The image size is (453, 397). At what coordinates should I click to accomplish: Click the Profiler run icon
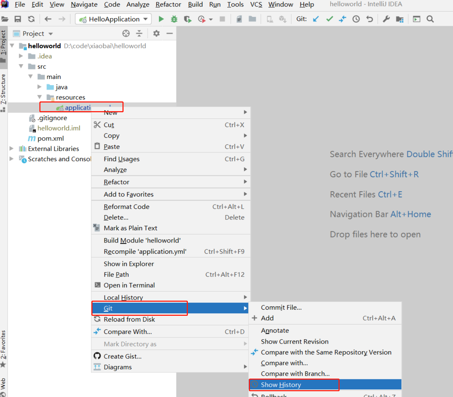(202, 19)
